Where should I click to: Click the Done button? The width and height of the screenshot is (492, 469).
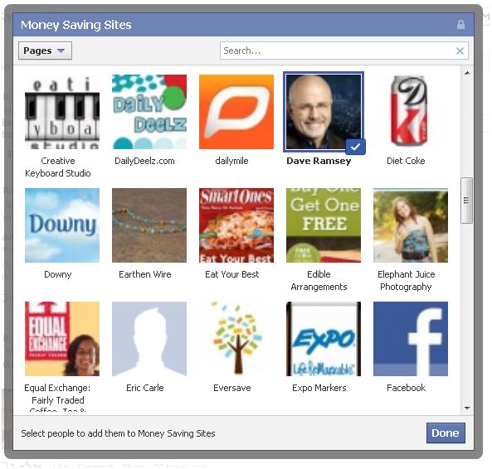(446, 433)
